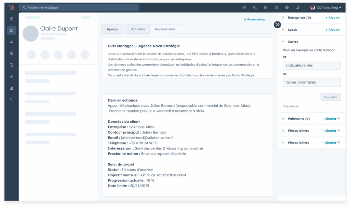The width and height of the screenshot is (350, 207).
Task: Expand the Paiements (0) section
Action: (x=283, y=119)
